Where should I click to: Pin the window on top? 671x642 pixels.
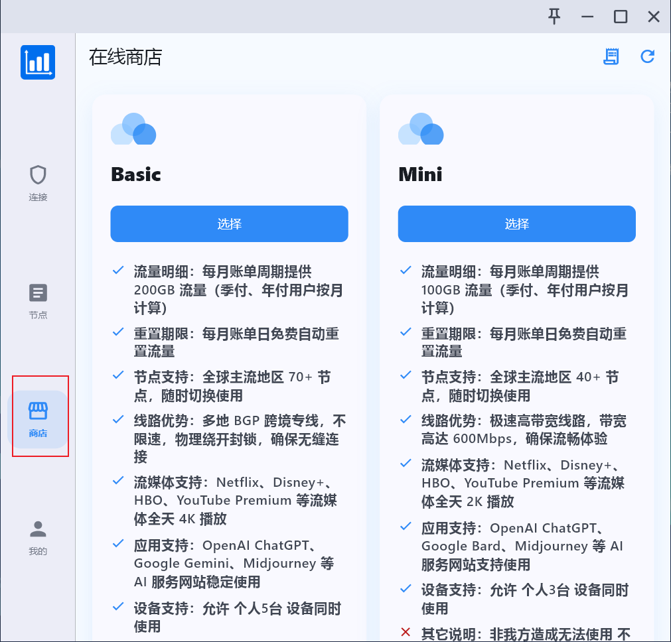tap(554, 17)
